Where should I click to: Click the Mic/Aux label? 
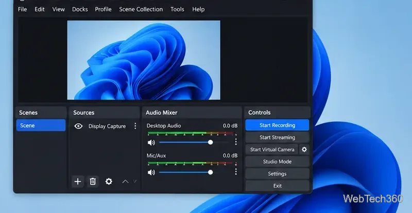coord(157,156)
